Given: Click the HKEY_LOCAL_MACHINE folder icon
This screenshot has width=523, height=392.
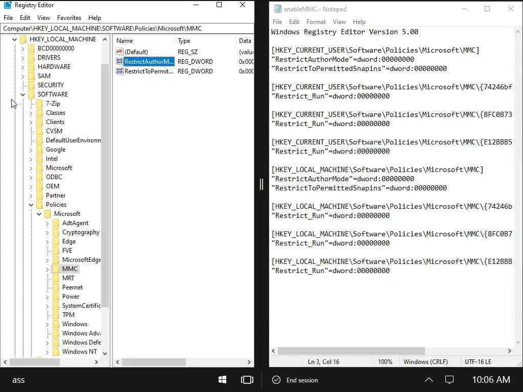Looking at the screenshot, I should pos(23,39).
